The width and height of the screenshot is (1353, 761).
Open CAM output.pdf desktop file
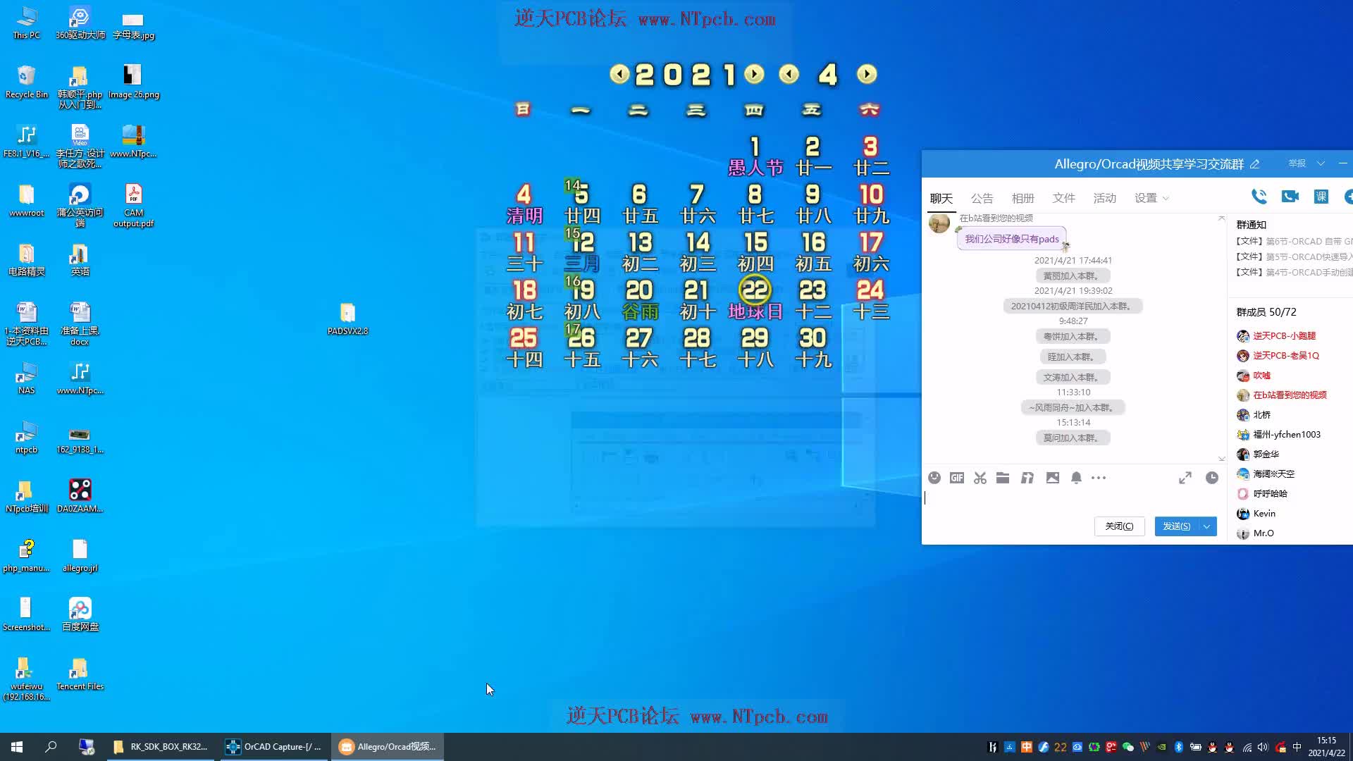pyautogui.click(x=133, y=205)
